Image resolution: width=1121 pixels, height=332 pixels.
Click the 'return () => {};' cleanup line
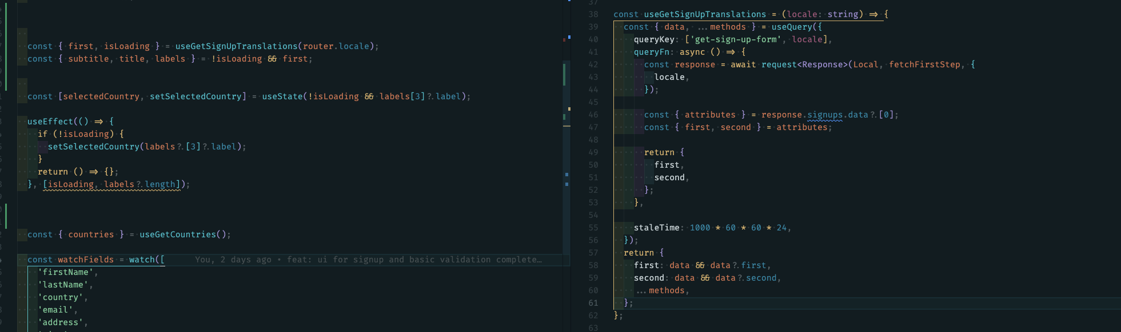pos(78,172)
